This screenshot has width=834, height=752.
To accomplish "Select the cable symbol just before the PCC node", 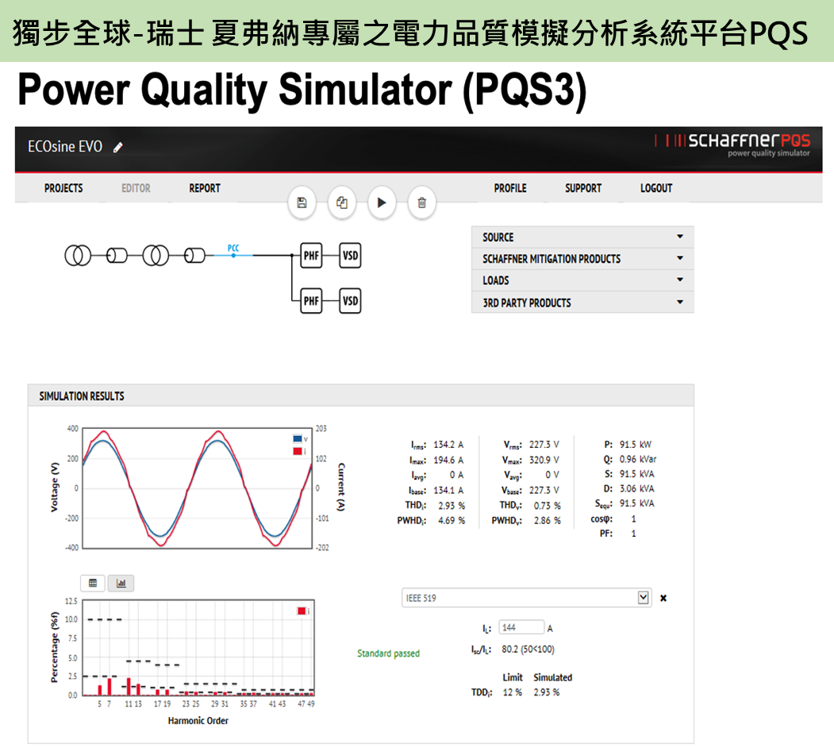I will click(194, 256).
